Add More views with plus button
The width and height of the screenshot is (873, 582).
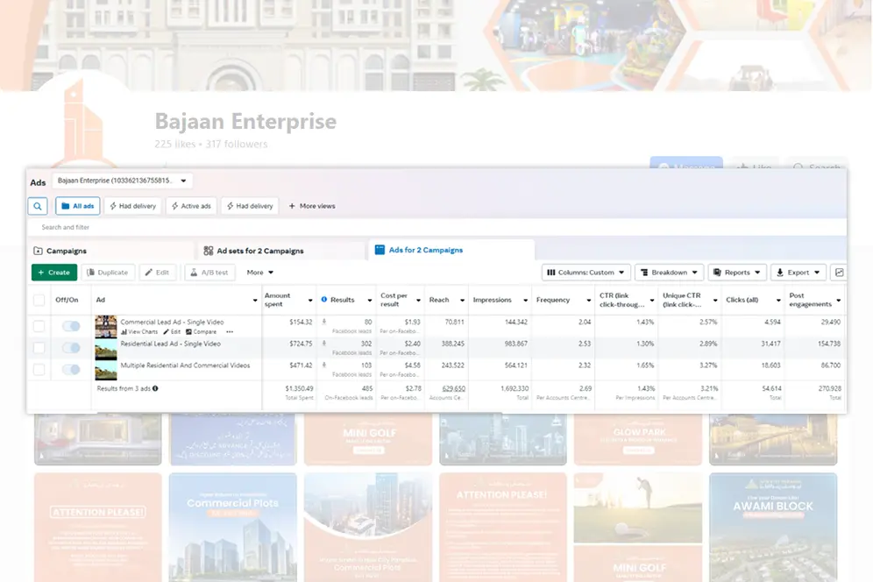[312, 206]
